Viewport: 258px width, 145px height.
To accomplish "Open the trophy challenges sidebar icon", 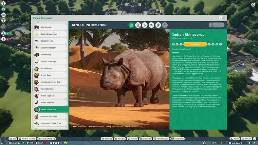I will click(x=4, y=20).
